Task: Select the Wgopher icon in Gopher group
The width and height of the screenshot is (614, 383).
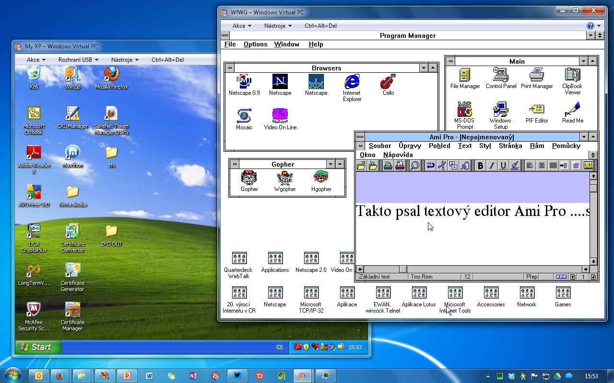Action: [x=285, y=181]
